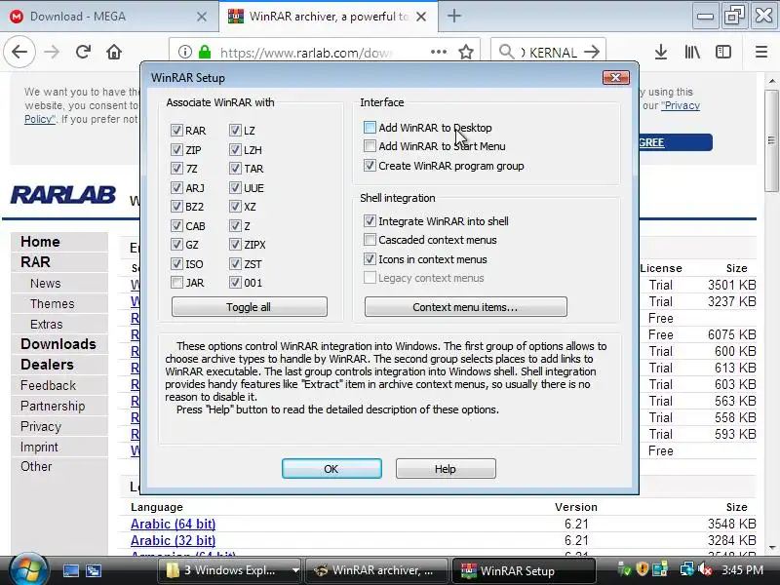Image resolution: width=780 pixels, height=585 pixels.
Task: Click the Help button in setup
Action: coord(446,469)
